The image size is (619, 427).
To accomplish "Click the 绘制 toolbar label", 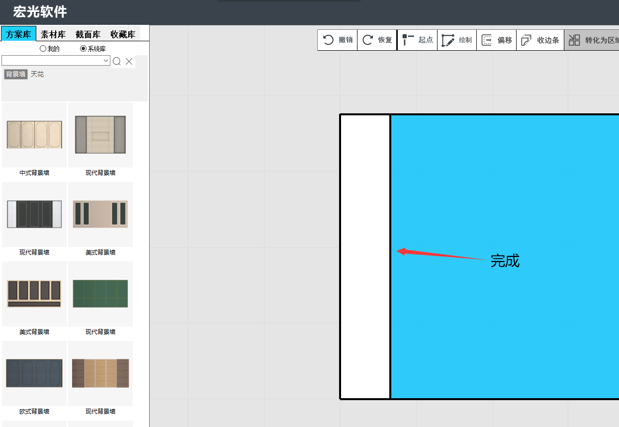I will pyautogui.click(x=465, y=40).
